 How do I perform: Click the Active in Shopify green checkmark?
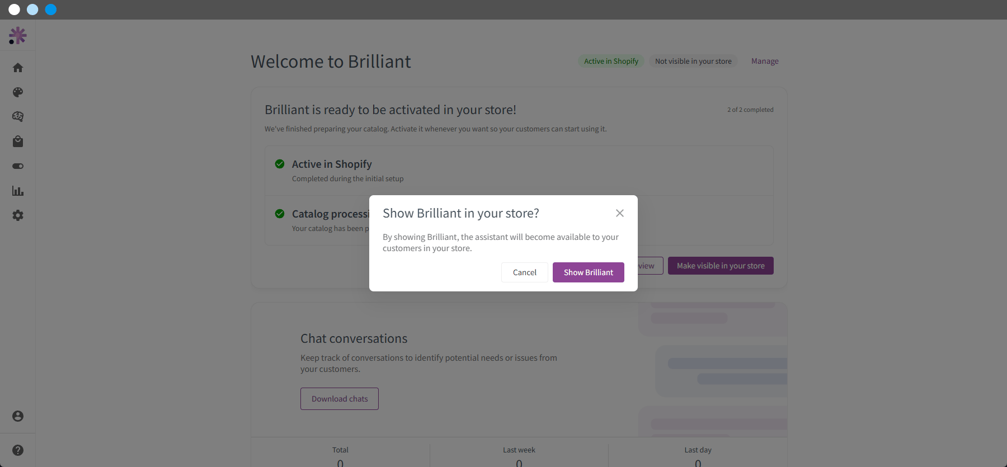tap(280, 164)
